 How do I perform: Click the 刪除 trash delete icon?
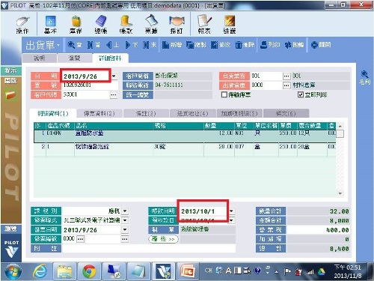pyautogui.click(x=245, y=45)
